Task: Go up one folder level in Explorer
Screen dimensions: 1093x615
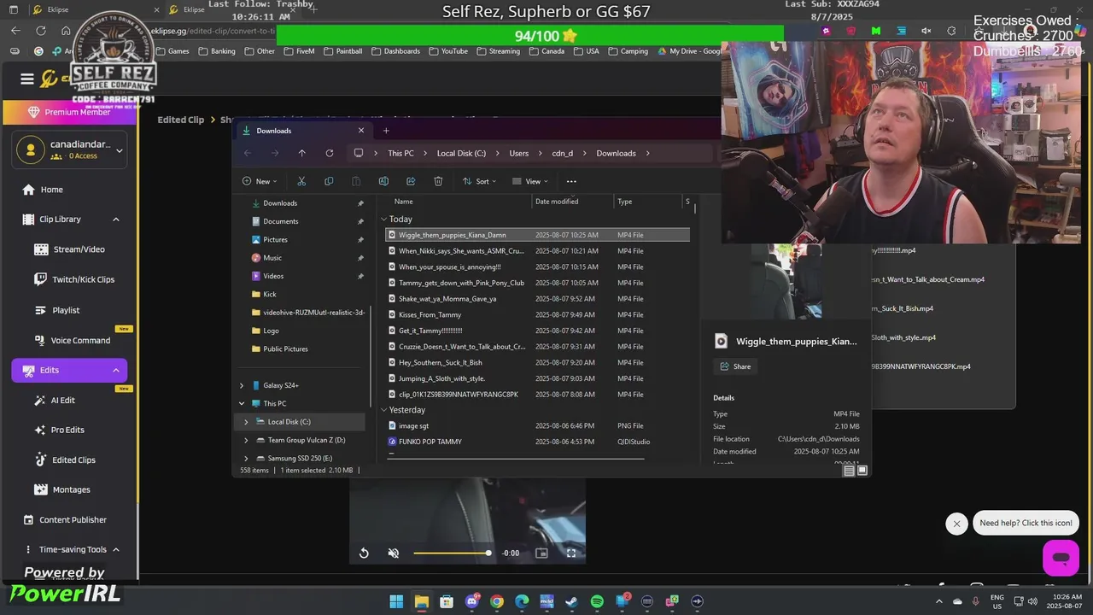Action: (x=301, y=153)
